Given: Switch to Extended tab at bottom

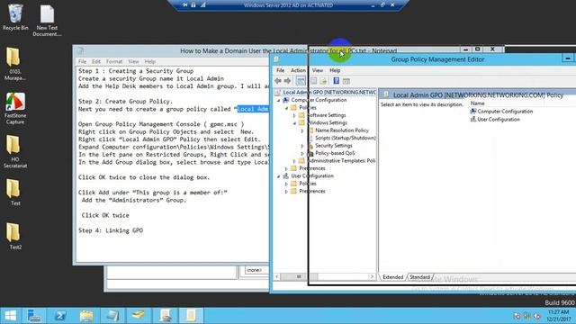Looking at the screenshot, I should click(392, 277).
